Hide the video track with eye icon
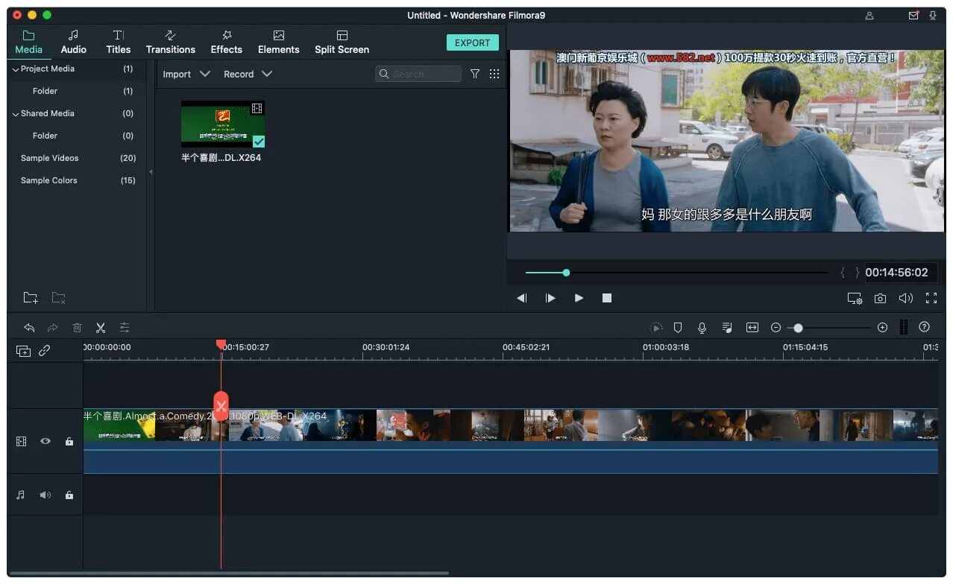Image resolution: width=953 pixels, height=584 pixels. pos(45,441)
